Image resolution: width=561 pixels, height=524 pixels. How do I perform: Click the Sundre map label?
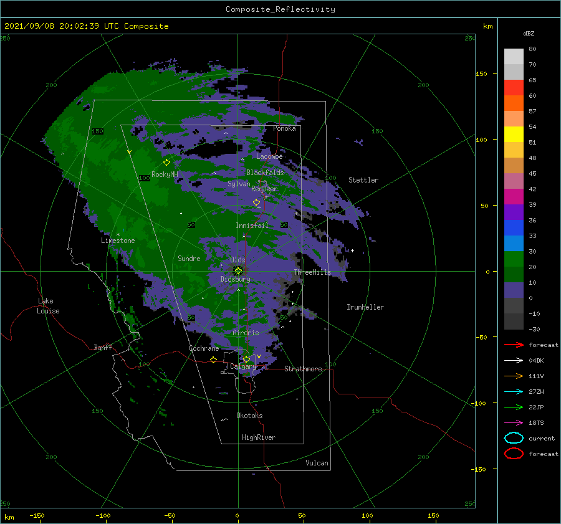[189, 258]
